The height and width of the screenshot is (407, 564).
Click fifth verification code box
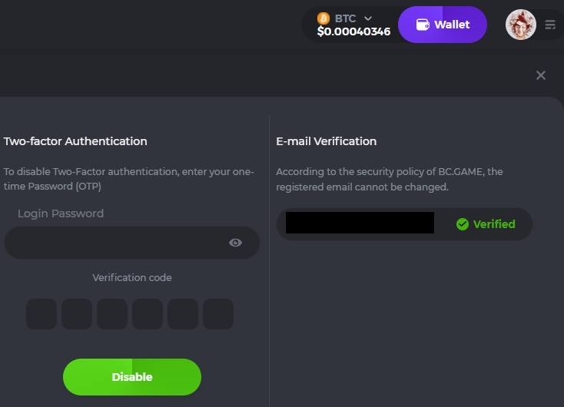tap(183, 314)
